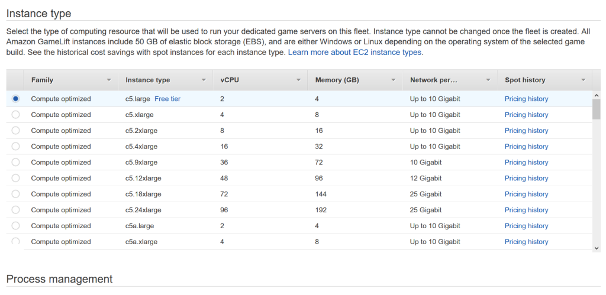Image resolution: width=606 pixels, height=295 pixels.
Task: Open the Instance type column dropdown arrow
Action: (204, 80)
